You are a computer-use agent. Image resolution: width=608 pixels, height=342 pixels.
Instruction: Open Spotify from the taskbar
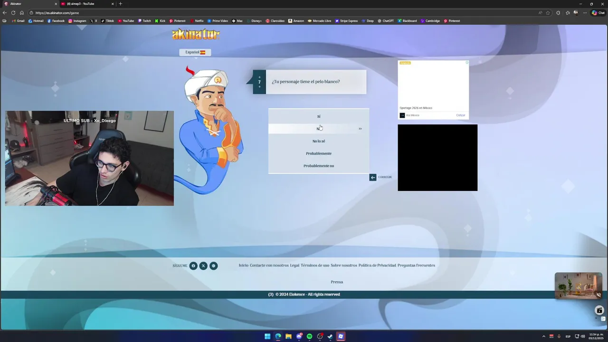[x=309, y=336]
